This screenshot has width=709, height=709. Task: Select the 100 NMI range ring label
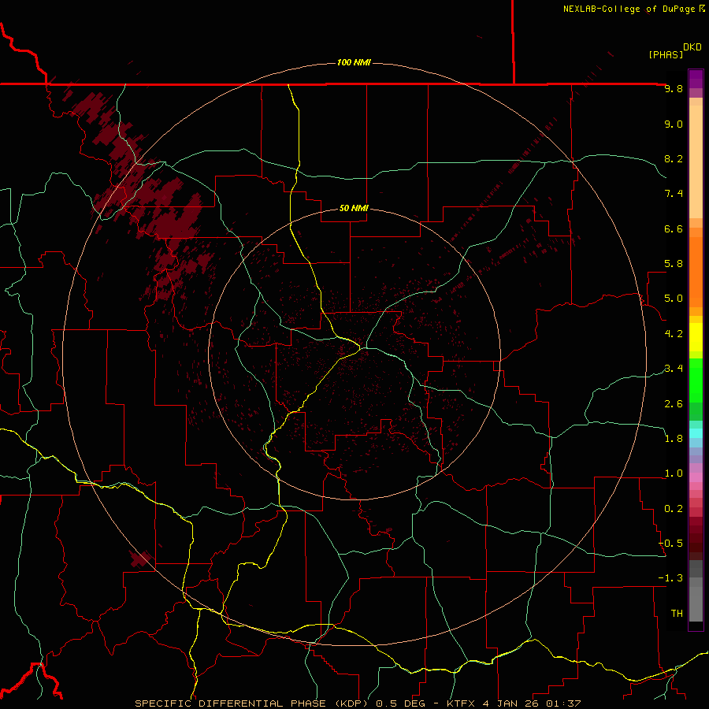coord(354,62)
